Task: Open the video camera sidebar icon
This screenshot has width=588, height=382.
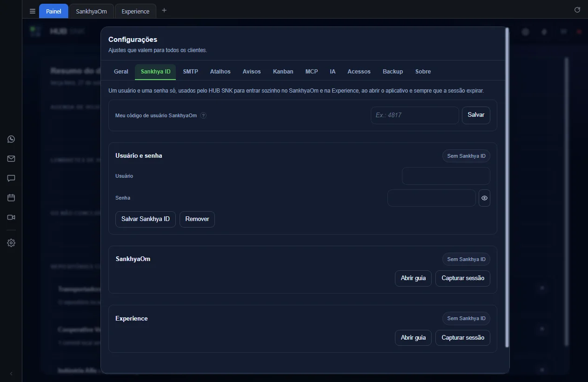Action: (x=11, y=217)
